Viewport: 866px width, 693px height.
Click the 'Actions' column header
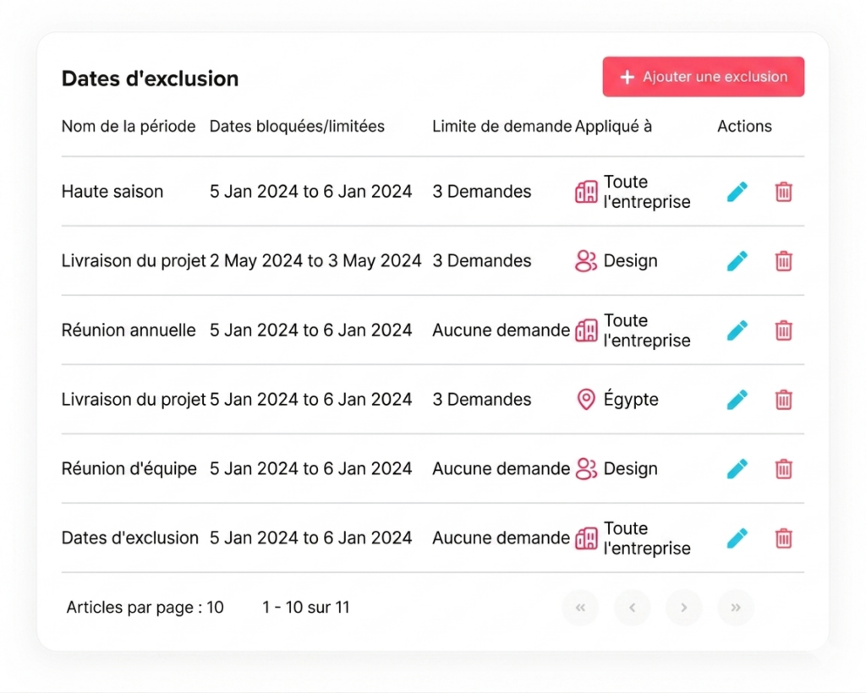[x=744, y=127]
